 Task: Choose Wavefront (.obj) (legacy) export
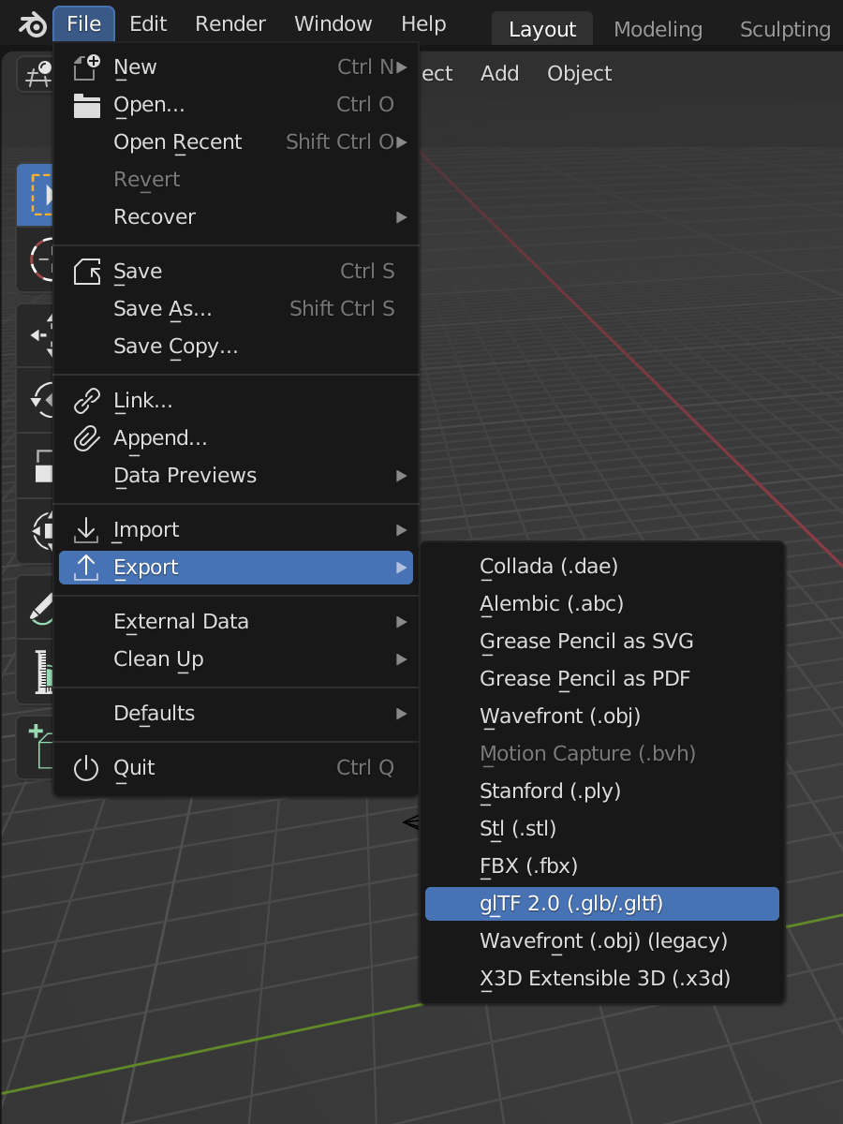602,941
